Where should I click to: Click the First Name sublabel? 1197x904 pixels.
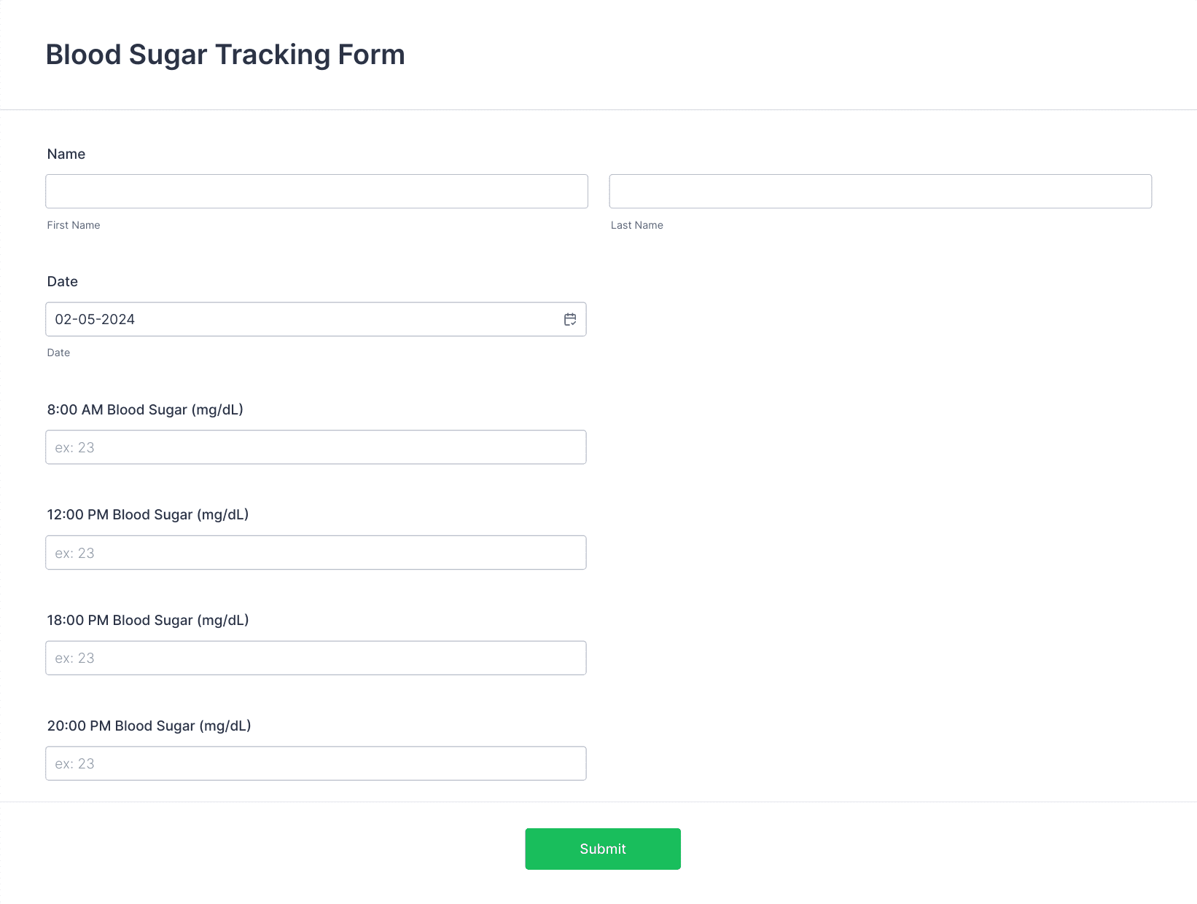74,225
